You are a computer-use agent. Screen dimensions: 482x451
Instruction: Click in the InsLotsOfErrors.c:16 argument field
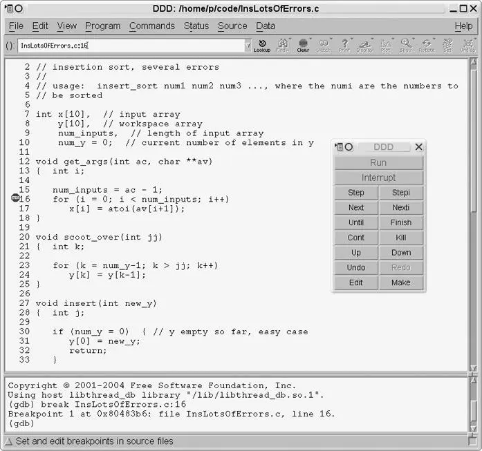(x=130, y=46)
